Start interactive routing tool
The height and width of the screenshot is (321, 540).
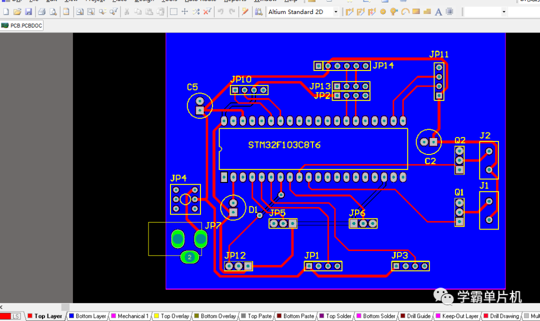[349, 12]
